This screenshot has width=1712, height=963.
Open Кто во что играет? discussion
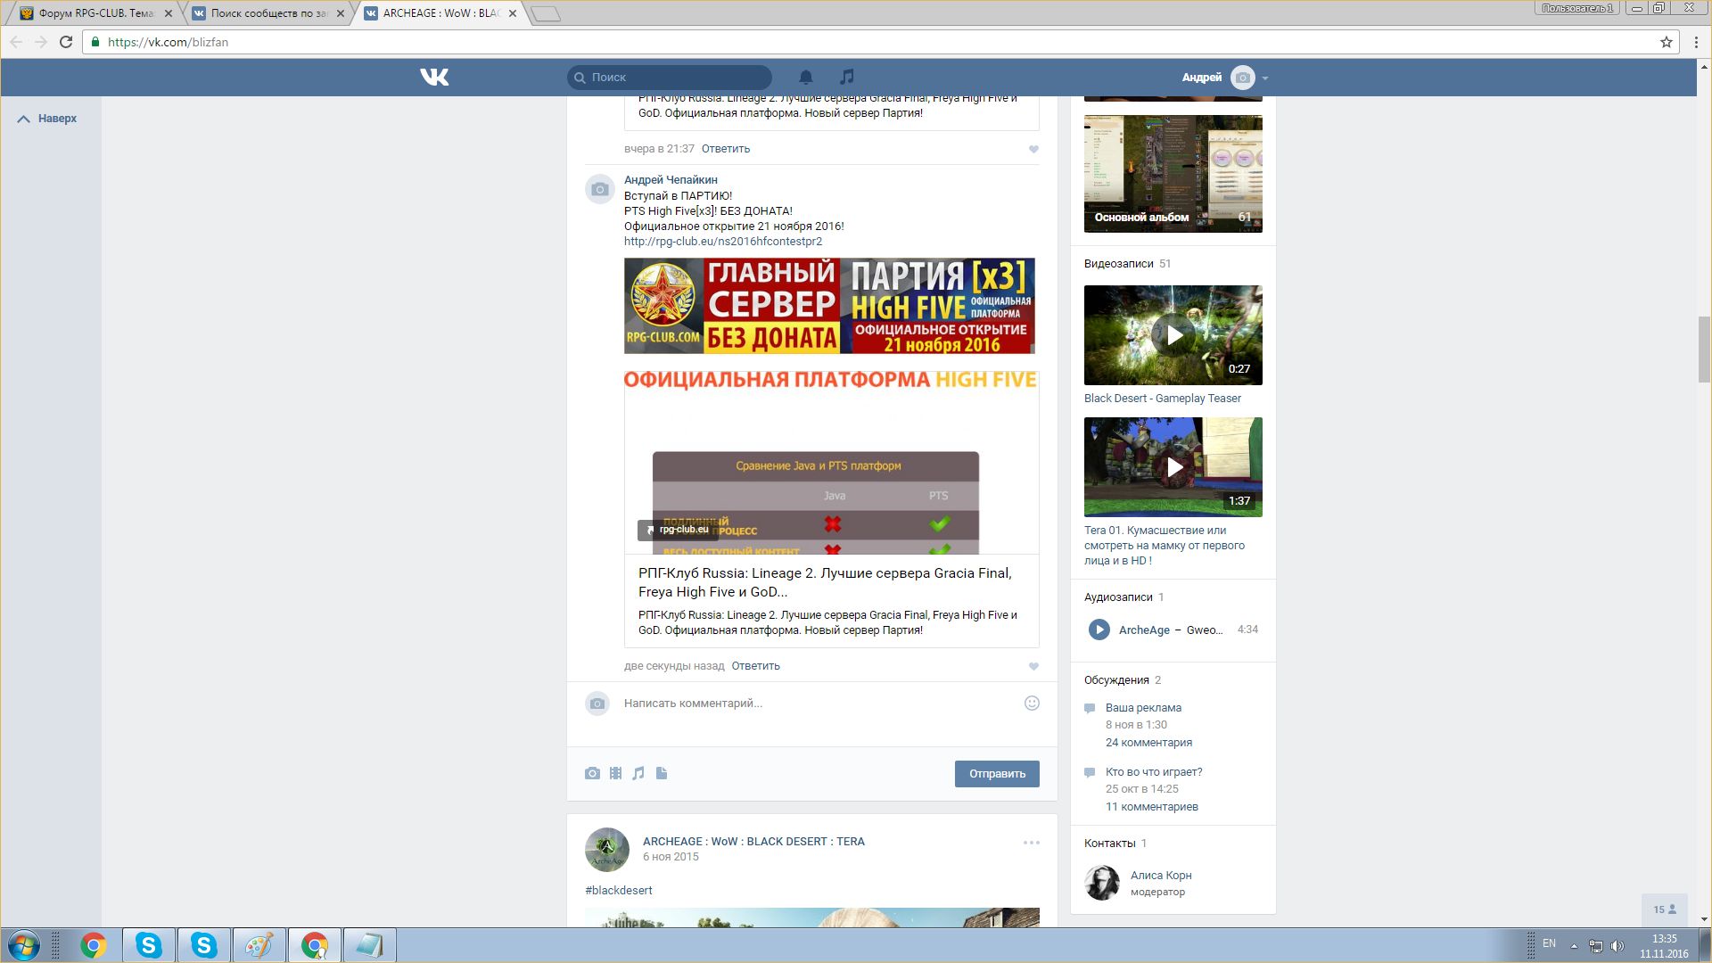tap(1154, 772)
